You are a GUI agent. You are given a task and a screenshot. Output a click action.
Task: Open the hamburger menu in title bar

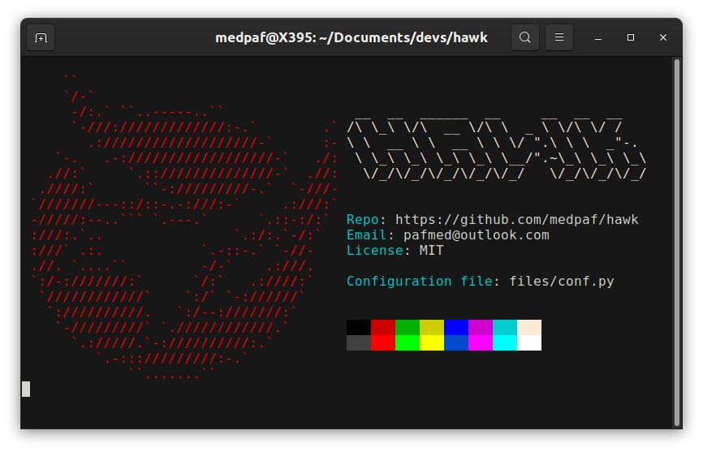coord(559,37)
